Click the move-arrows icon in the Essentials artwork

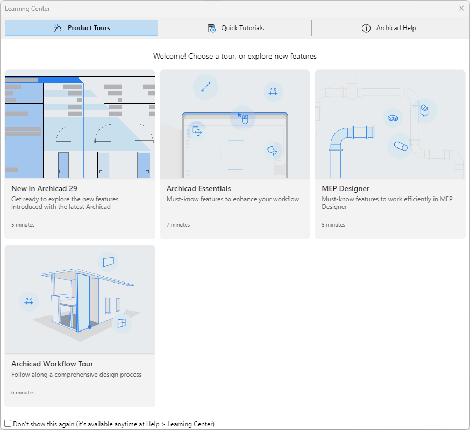(197, 131)
